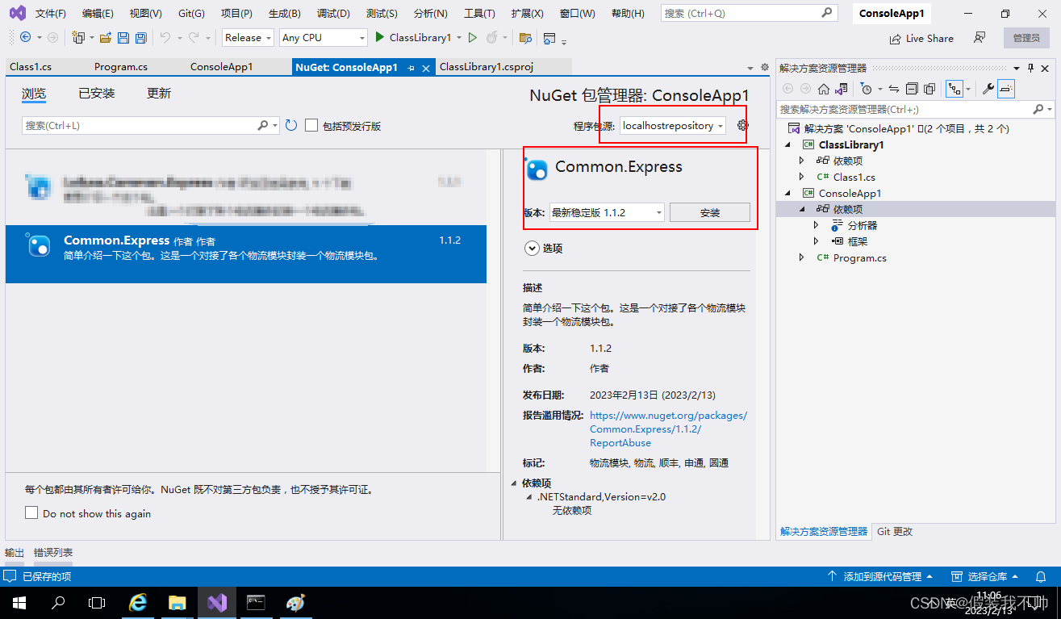This screenshot has width=1061, height=619.
Task: Switch to the Program.cs tab
Action: pos(121,67)
